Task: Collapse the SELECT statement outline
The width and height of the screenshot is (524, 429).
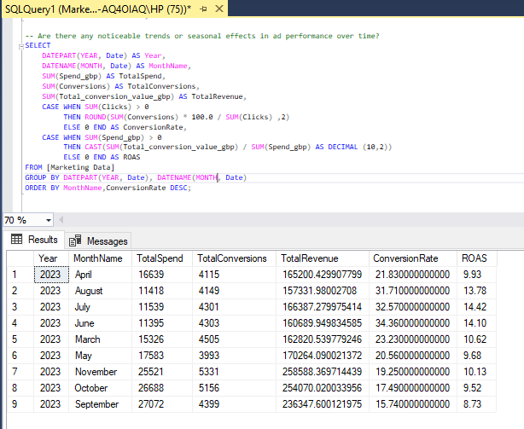Action: (21, 46)
